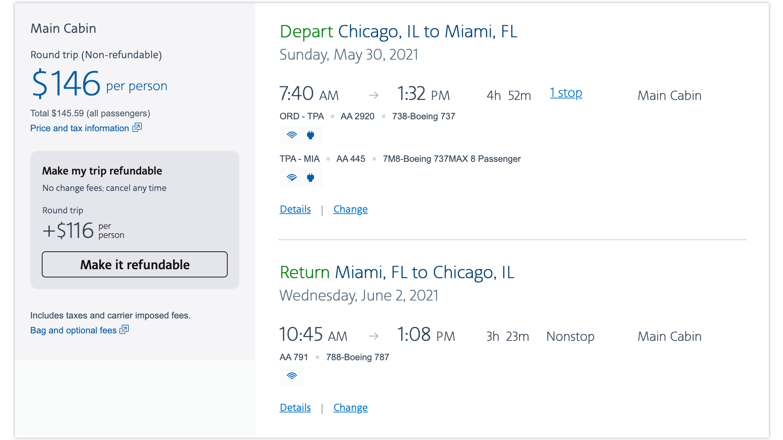The height and width of the screenshot is (440, 783).
Task: Click power plug icon under AA 445 flight
Action: [x=311, y=177]
